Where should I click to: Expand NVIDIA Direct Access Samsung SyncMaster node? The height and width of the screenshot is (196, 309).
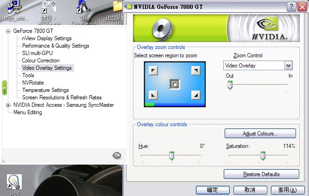coord(8,105)
